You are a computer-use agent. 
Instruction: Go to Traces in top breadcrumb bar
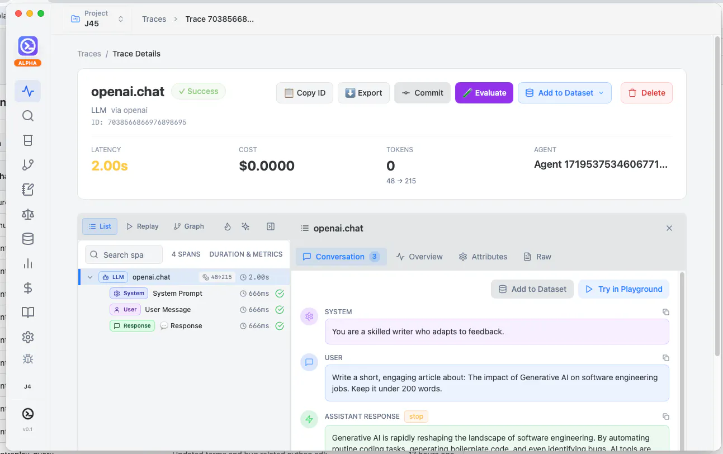click(154, 19)
